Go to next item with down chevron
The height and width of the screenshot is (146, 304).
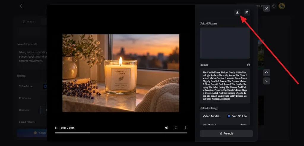(x=267, y=81)
